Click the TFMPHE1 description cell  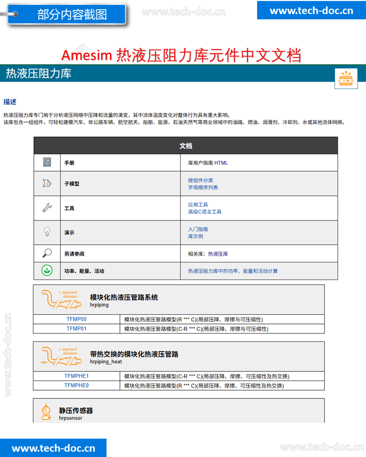click(x=222, y=376)
